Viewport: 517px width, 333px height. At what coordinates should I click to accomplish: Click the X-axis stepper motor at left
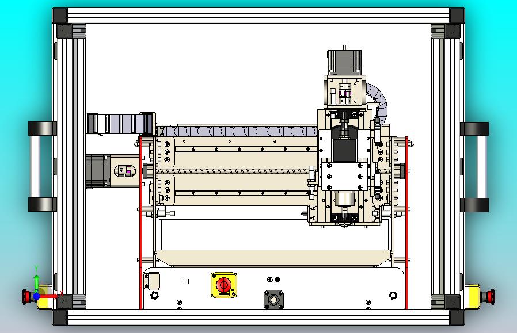tap(98, 171)
